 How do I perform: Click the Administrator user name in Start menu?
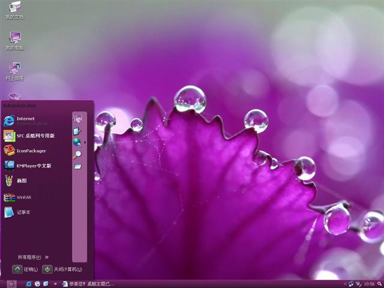coord(19,106)
